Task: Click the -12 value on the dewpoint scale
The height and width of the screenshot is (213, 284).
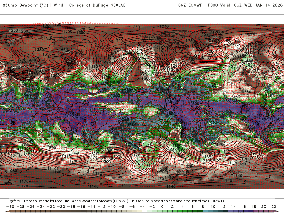Action: coord(102,207)
